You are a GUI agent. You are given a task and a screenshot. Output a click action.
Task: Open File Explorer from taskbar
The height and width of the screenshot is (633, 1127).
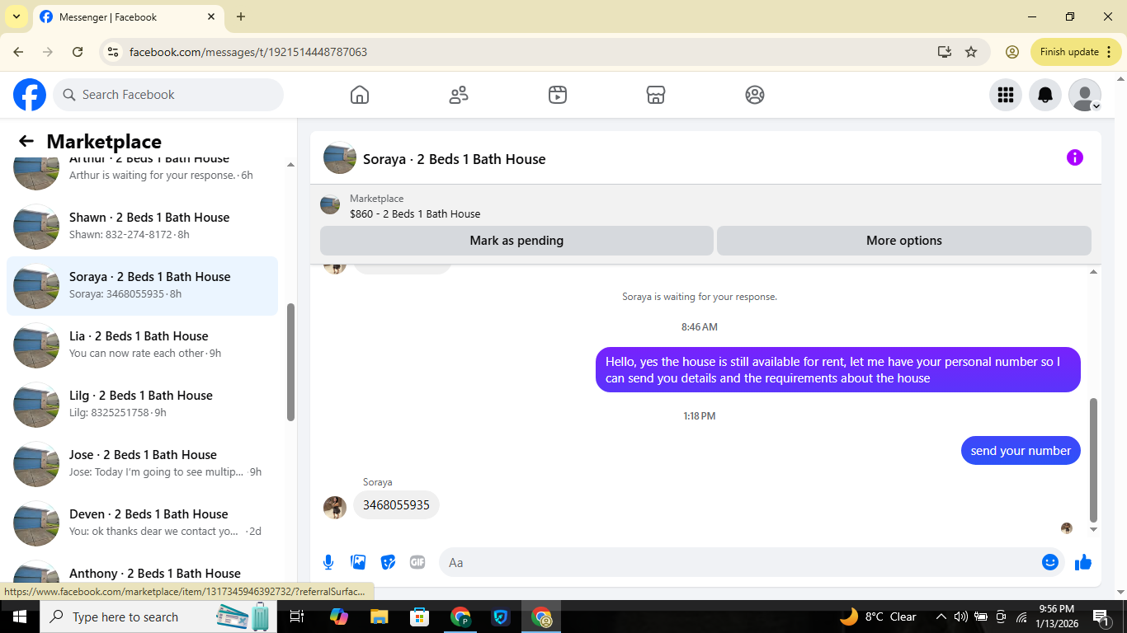379,617
